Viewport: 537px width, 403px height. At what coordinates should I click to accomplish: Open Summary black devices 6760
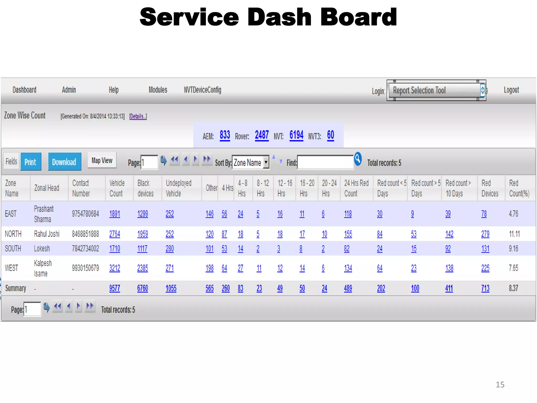click(x=143, y=288)
